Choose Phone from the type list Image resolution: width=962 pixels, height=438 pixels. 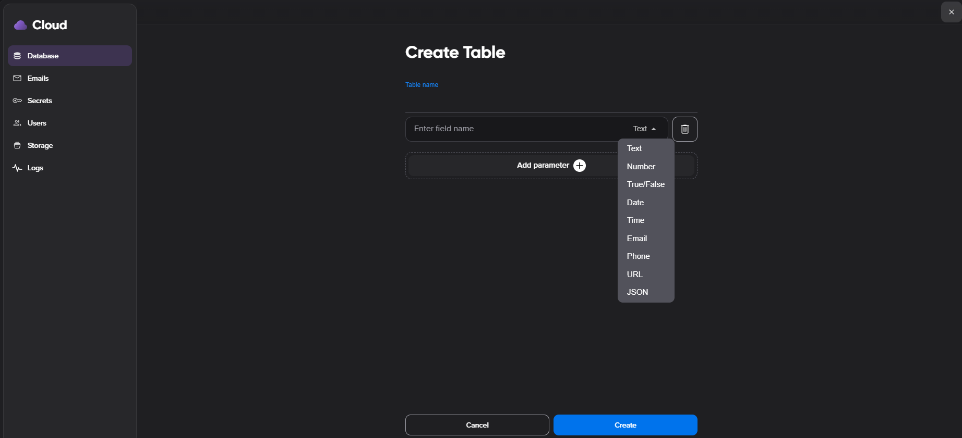(x=646, y=256)
